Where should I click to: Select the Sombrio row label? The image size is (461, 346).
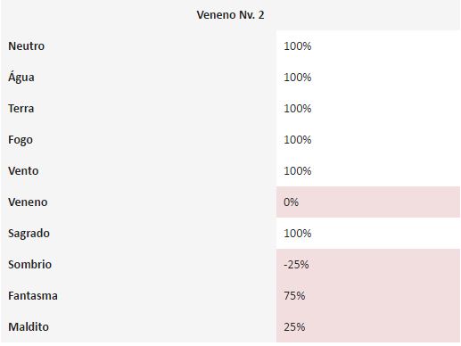tap(29, 265)
